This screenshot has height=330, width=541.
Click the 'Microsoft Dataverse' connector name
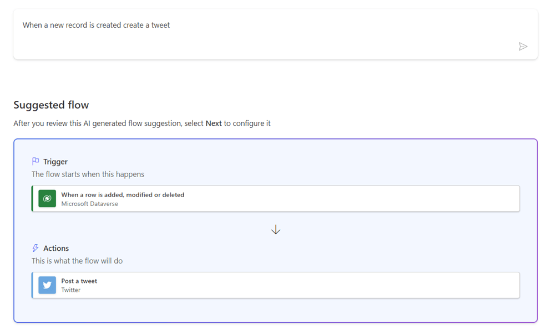(x=89, y=204)
